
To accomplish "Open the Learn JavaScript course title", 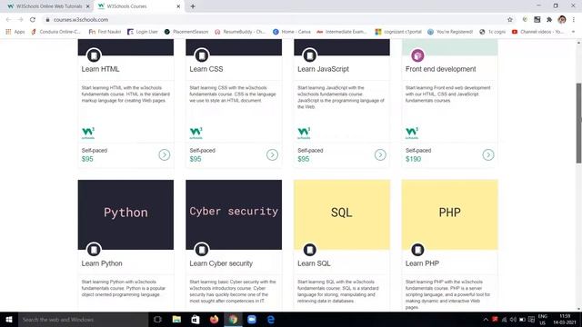I will 323,69.
